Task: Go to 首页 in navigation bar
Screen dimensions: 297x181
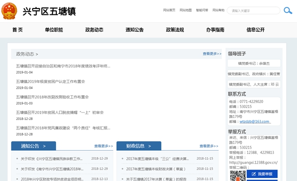Action: click(x=17, y=30)
